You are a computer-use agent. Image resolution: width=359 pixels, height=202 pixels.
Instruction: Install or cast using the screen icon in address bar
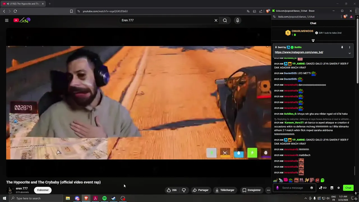pyautogui.click(x=254, y=11)
